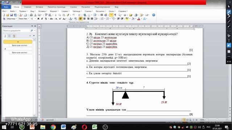This screenshot has width=232, height=130.
Task: Select Print Layout view in status bar
Action: pyautogui.click(x=184, y=120)
